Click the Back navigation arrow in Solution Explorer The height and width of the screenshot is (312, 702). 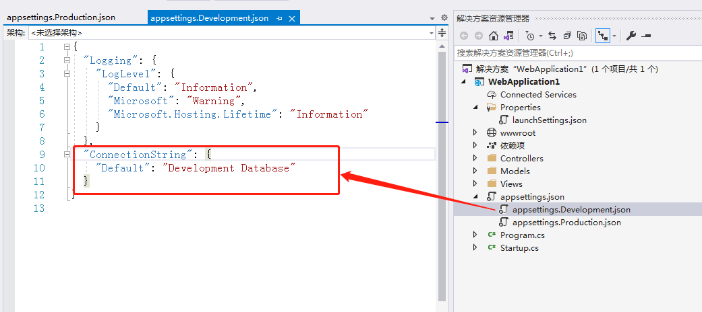(x=464, y=36)
